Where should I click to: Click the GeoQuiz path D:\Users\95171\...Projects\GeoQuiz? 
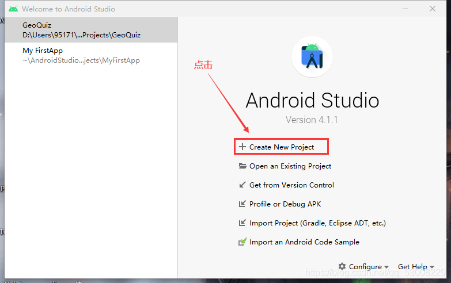(x=81, y=35)
